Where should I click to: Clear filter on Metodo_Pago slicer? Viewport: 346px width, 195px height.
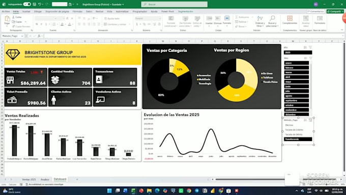[310, 120]
